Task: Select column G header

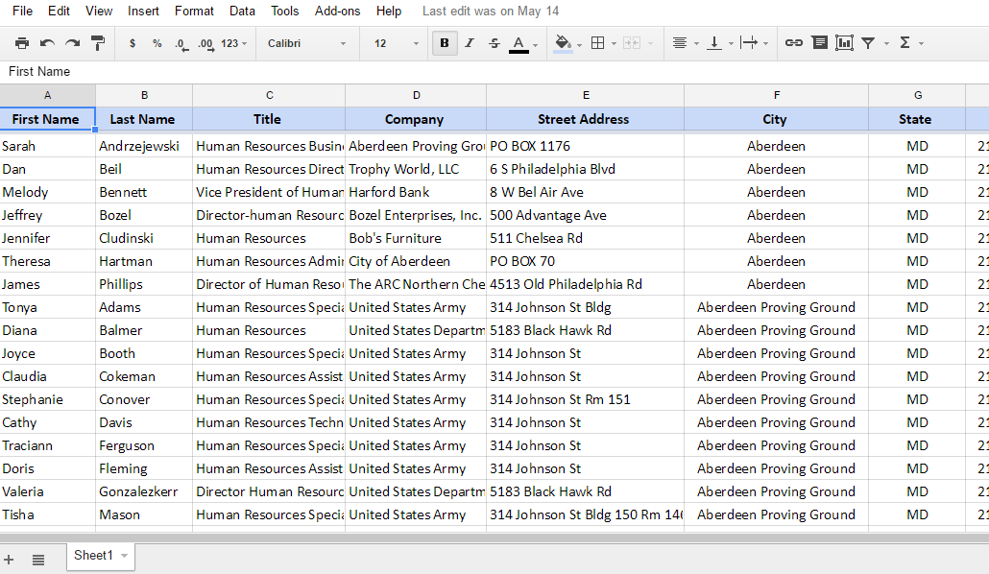Action: pyautogui.click(x=918, y=95)
